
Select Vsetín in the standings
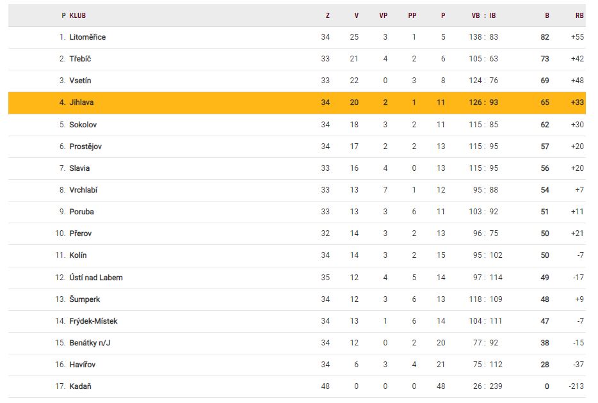[x=80, y=81]
